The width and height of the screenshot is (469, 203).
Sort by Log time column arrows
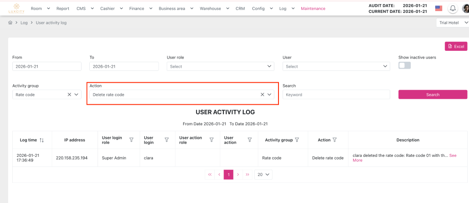(x=42, y=140)
